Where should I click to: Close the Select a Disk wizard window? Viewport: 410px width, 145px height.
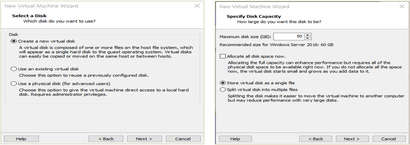197,6
